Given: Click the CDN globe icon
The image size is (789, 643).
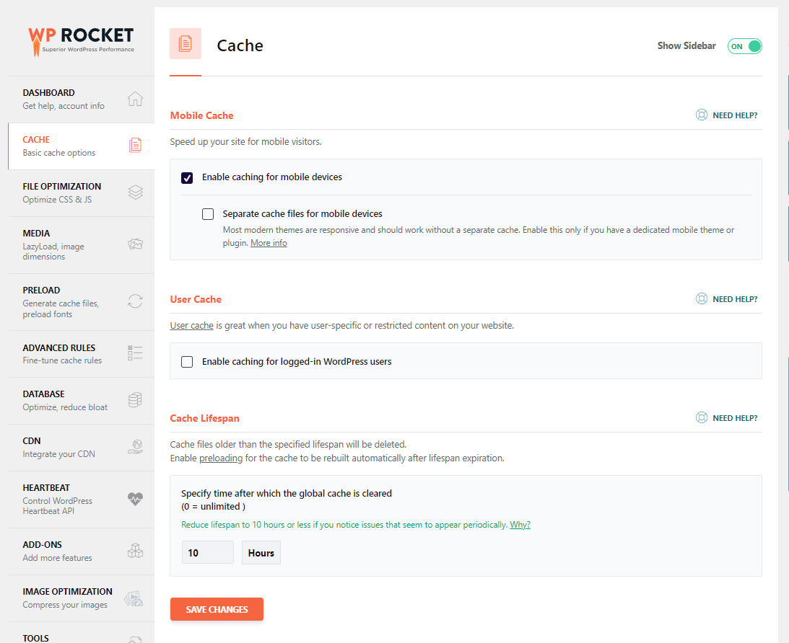Looking at the screenshot, I should 135,447.
